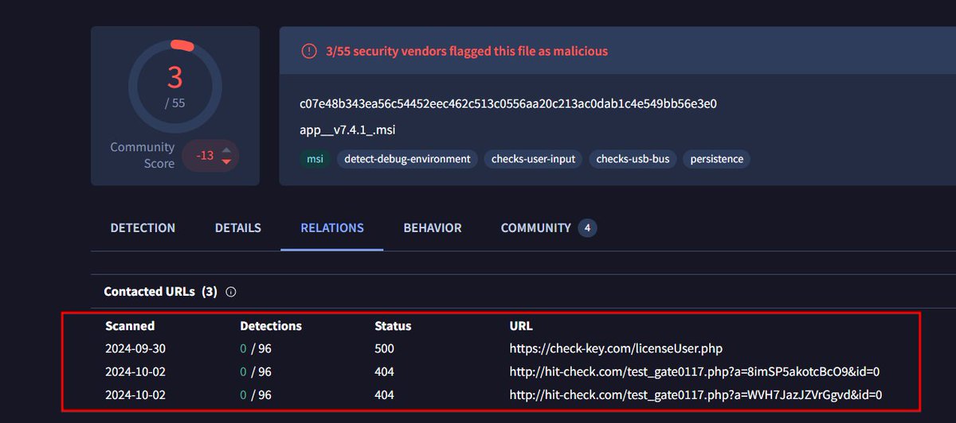Open the hit-check URL containing 8imSP5akotcBcO9
This screenshot has height=423, width=956.
695,371
